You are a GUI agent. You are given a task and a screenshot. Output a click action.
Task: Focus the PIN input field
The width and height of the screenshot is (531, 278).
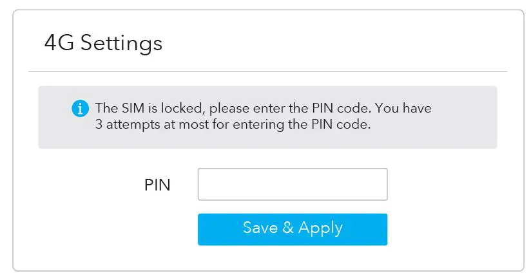click(x=292, y=185)
